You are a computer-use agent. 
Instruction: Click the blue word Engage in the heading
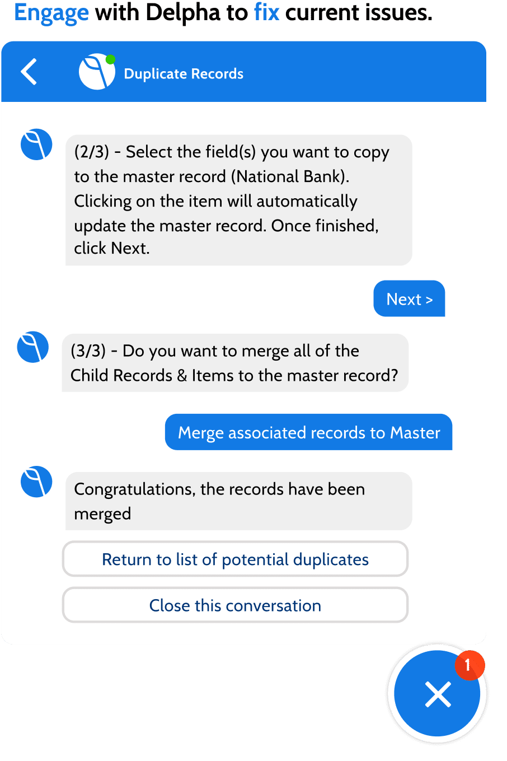(51, 12)
